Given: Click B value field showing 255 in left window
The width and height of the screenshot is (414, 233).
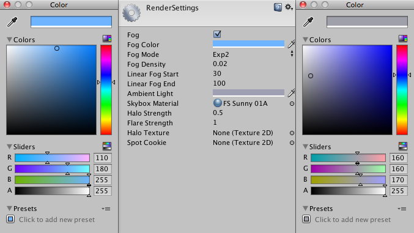Looking at the screenshot, I should pyautogui.click(x=103, y=180).
